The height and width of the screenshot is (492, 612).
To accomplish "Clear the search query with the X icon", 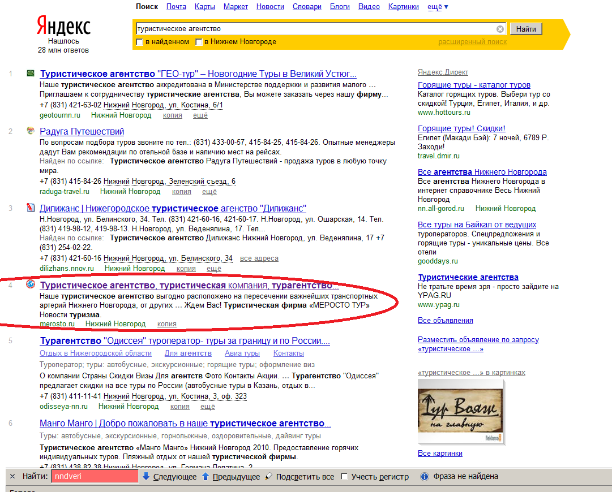I will click(500, 29).
